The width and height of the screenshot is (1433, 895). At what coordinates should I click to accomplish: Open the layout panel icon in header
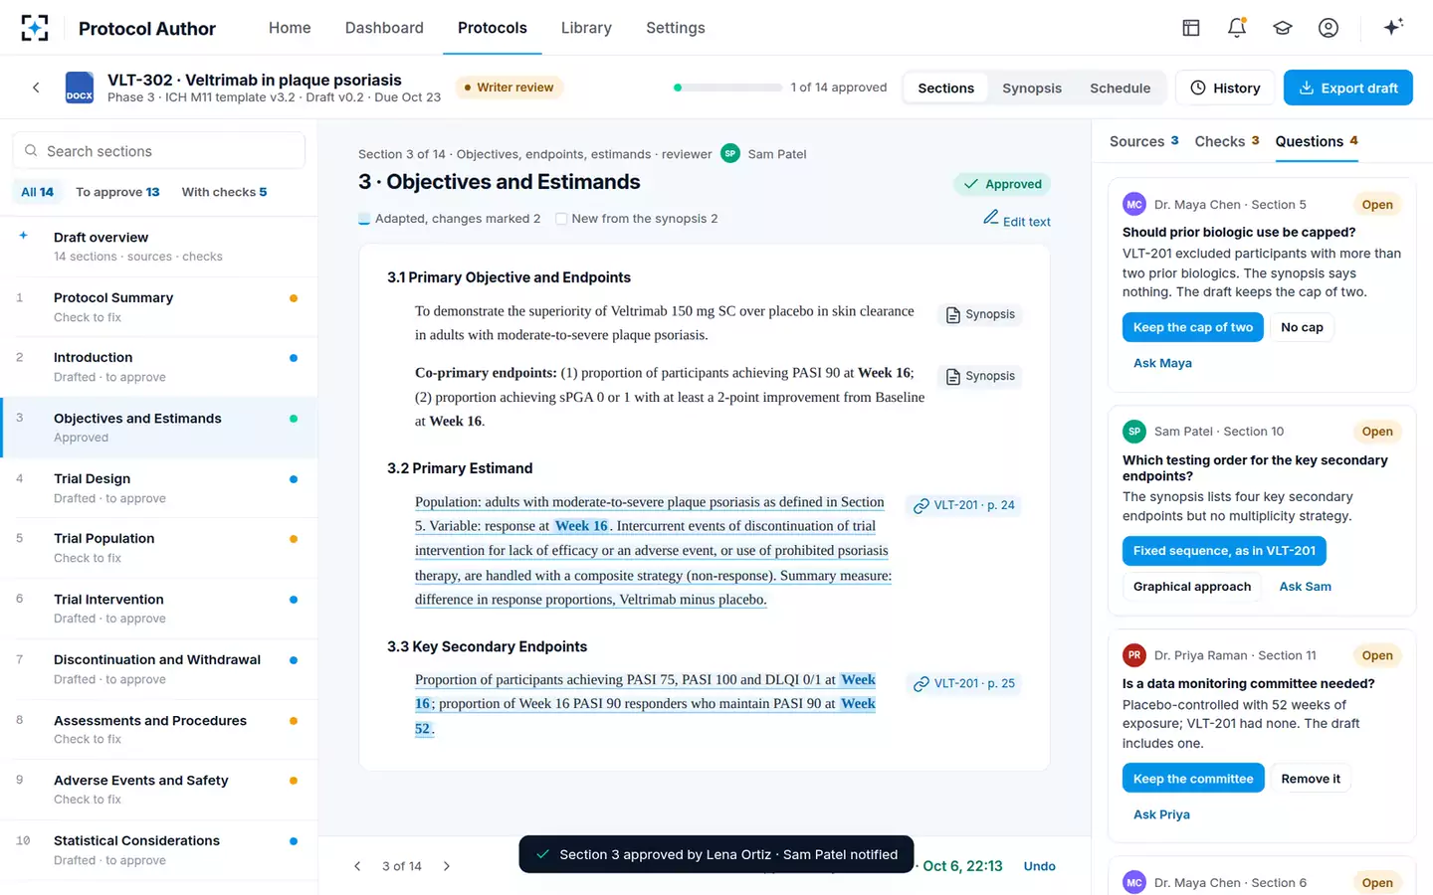point(1191,28)
